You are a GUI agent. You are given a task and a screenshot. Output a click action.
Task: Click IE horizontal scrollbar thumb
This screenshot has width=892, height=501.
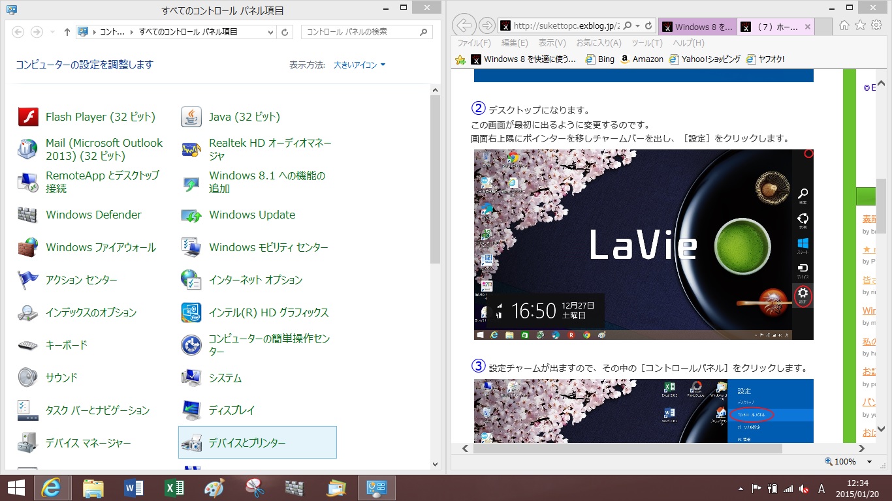tap(628, 448)
